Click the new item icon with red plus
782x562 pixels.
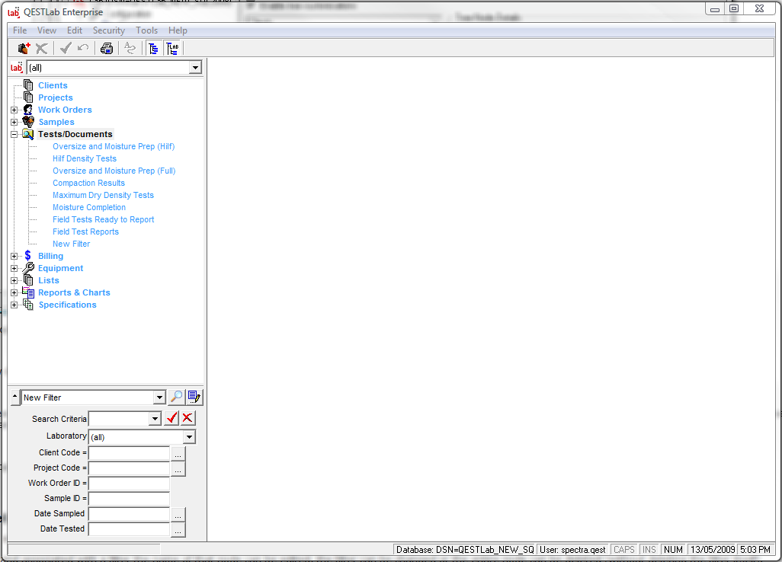pos(24,49)
